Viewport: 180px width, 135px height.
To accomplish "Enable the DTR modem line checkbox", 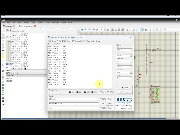I will 101,92.
